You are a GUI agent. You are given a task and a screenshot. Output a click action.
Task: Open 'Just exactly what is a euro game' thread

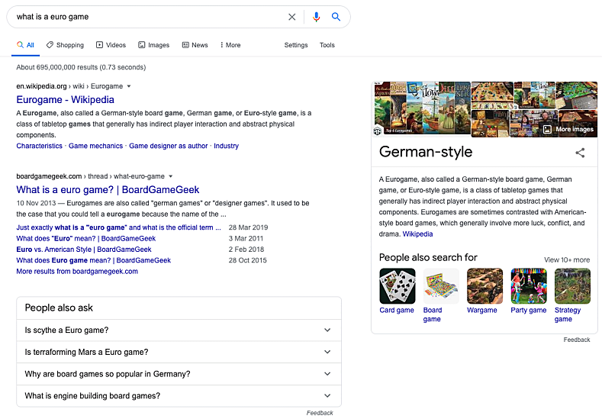[118, 227]
